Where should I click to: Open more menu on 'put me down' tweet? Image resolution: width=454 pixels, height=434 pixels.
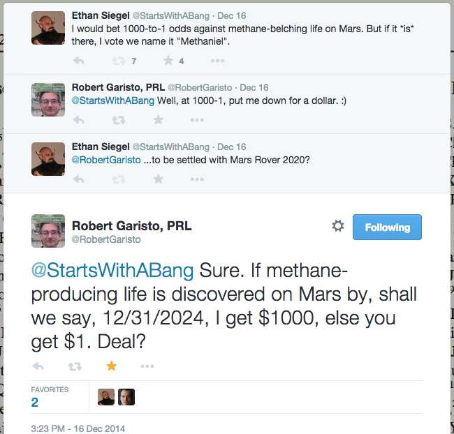tap(197, 120)
